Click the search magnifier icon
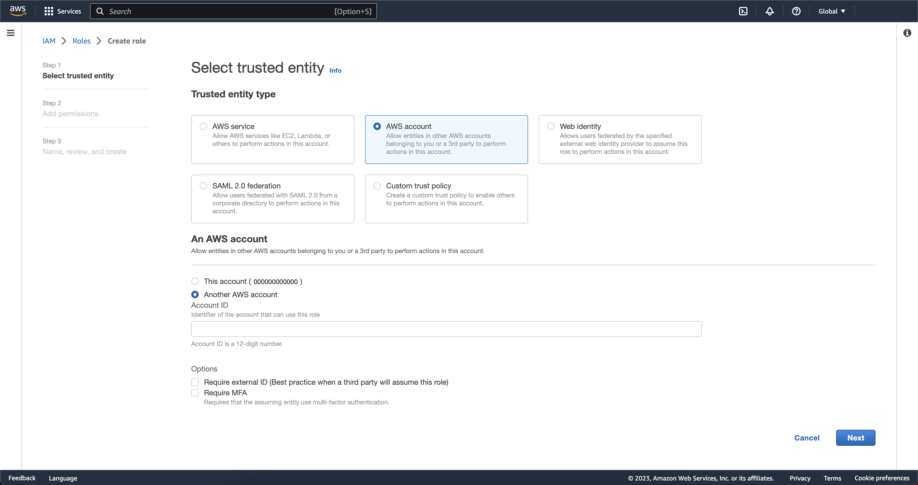 pos(100,11)
